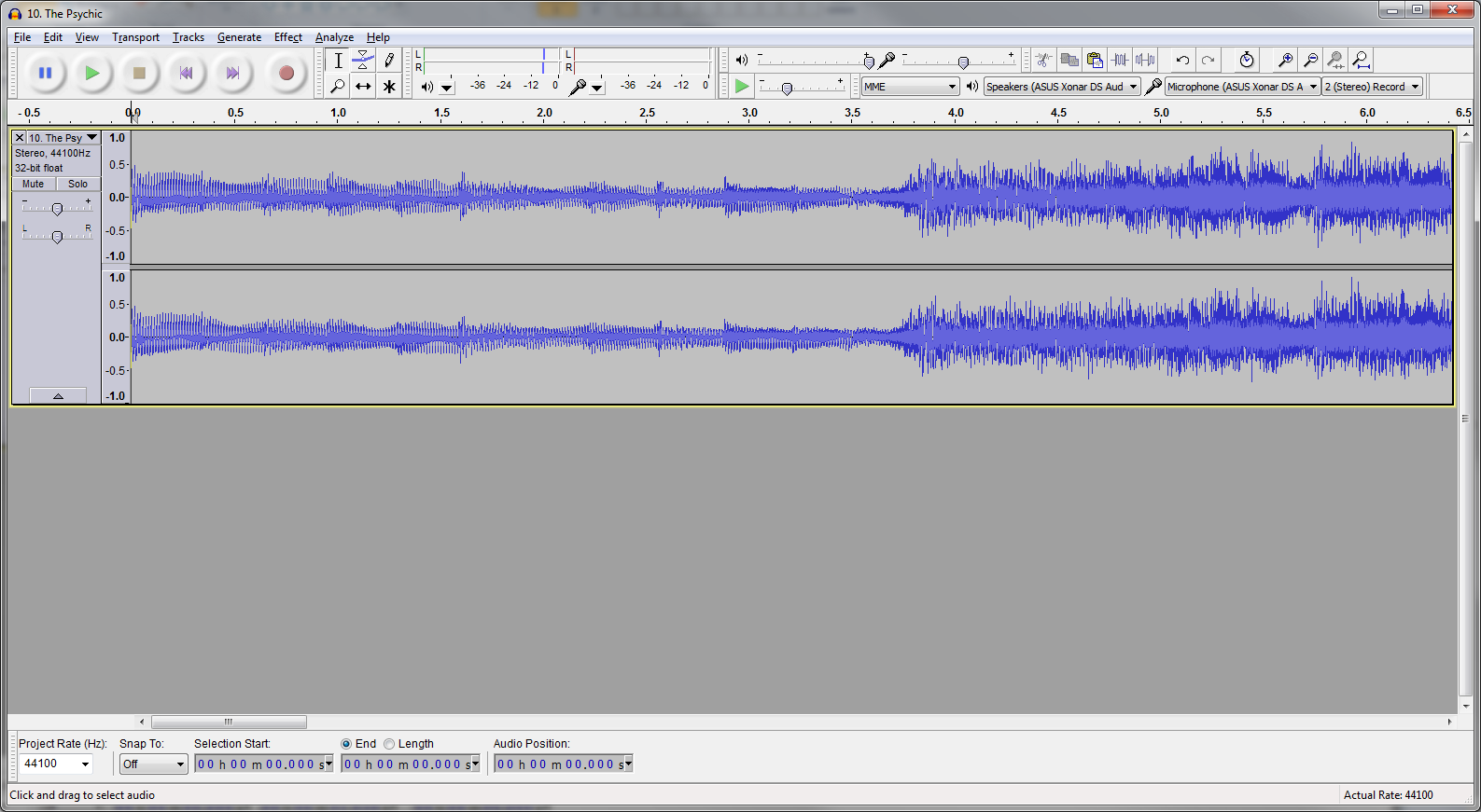Open the Generate menu
This screenshot has width=1481, height=812.
[240, 37]
